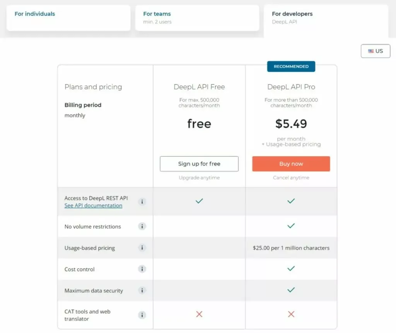
Task: Click the US flag icon
Action: [x=371, y=51]
